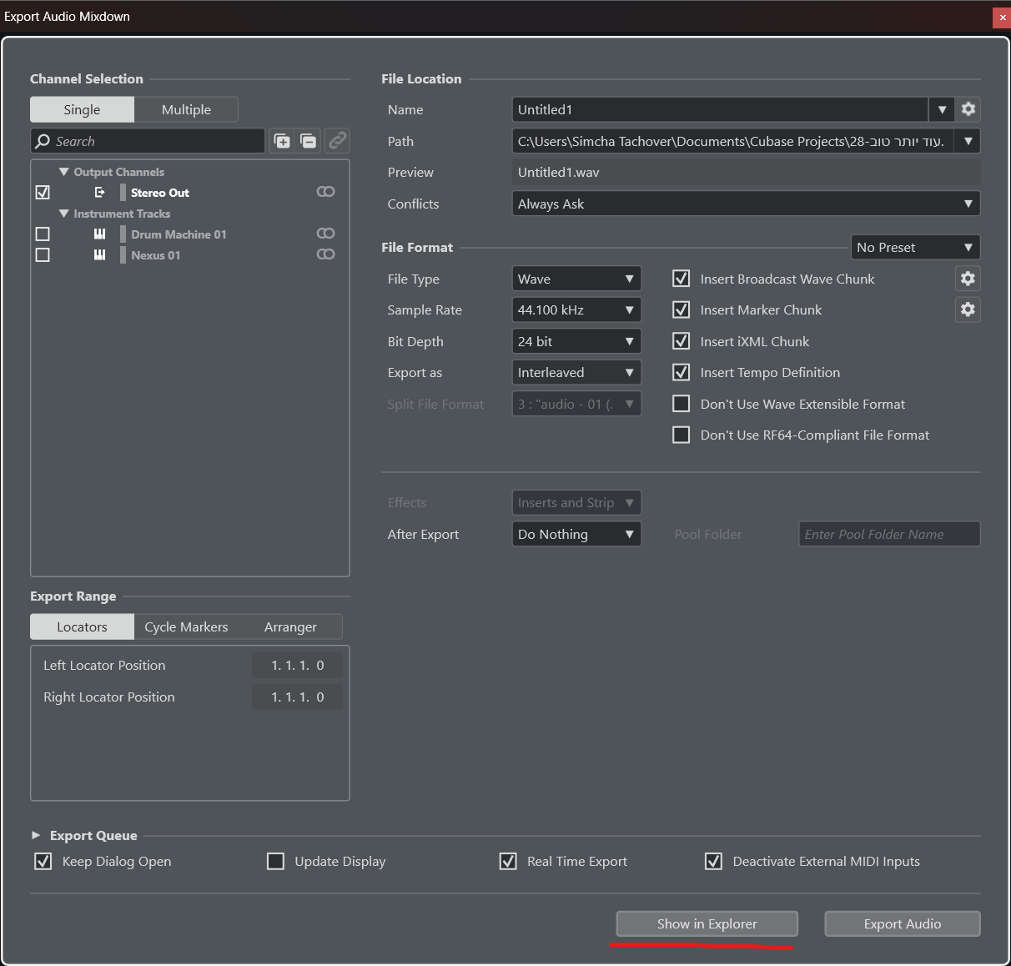Click the Export Audio button
Viewport: 1011px width, 966px height.
902,923
